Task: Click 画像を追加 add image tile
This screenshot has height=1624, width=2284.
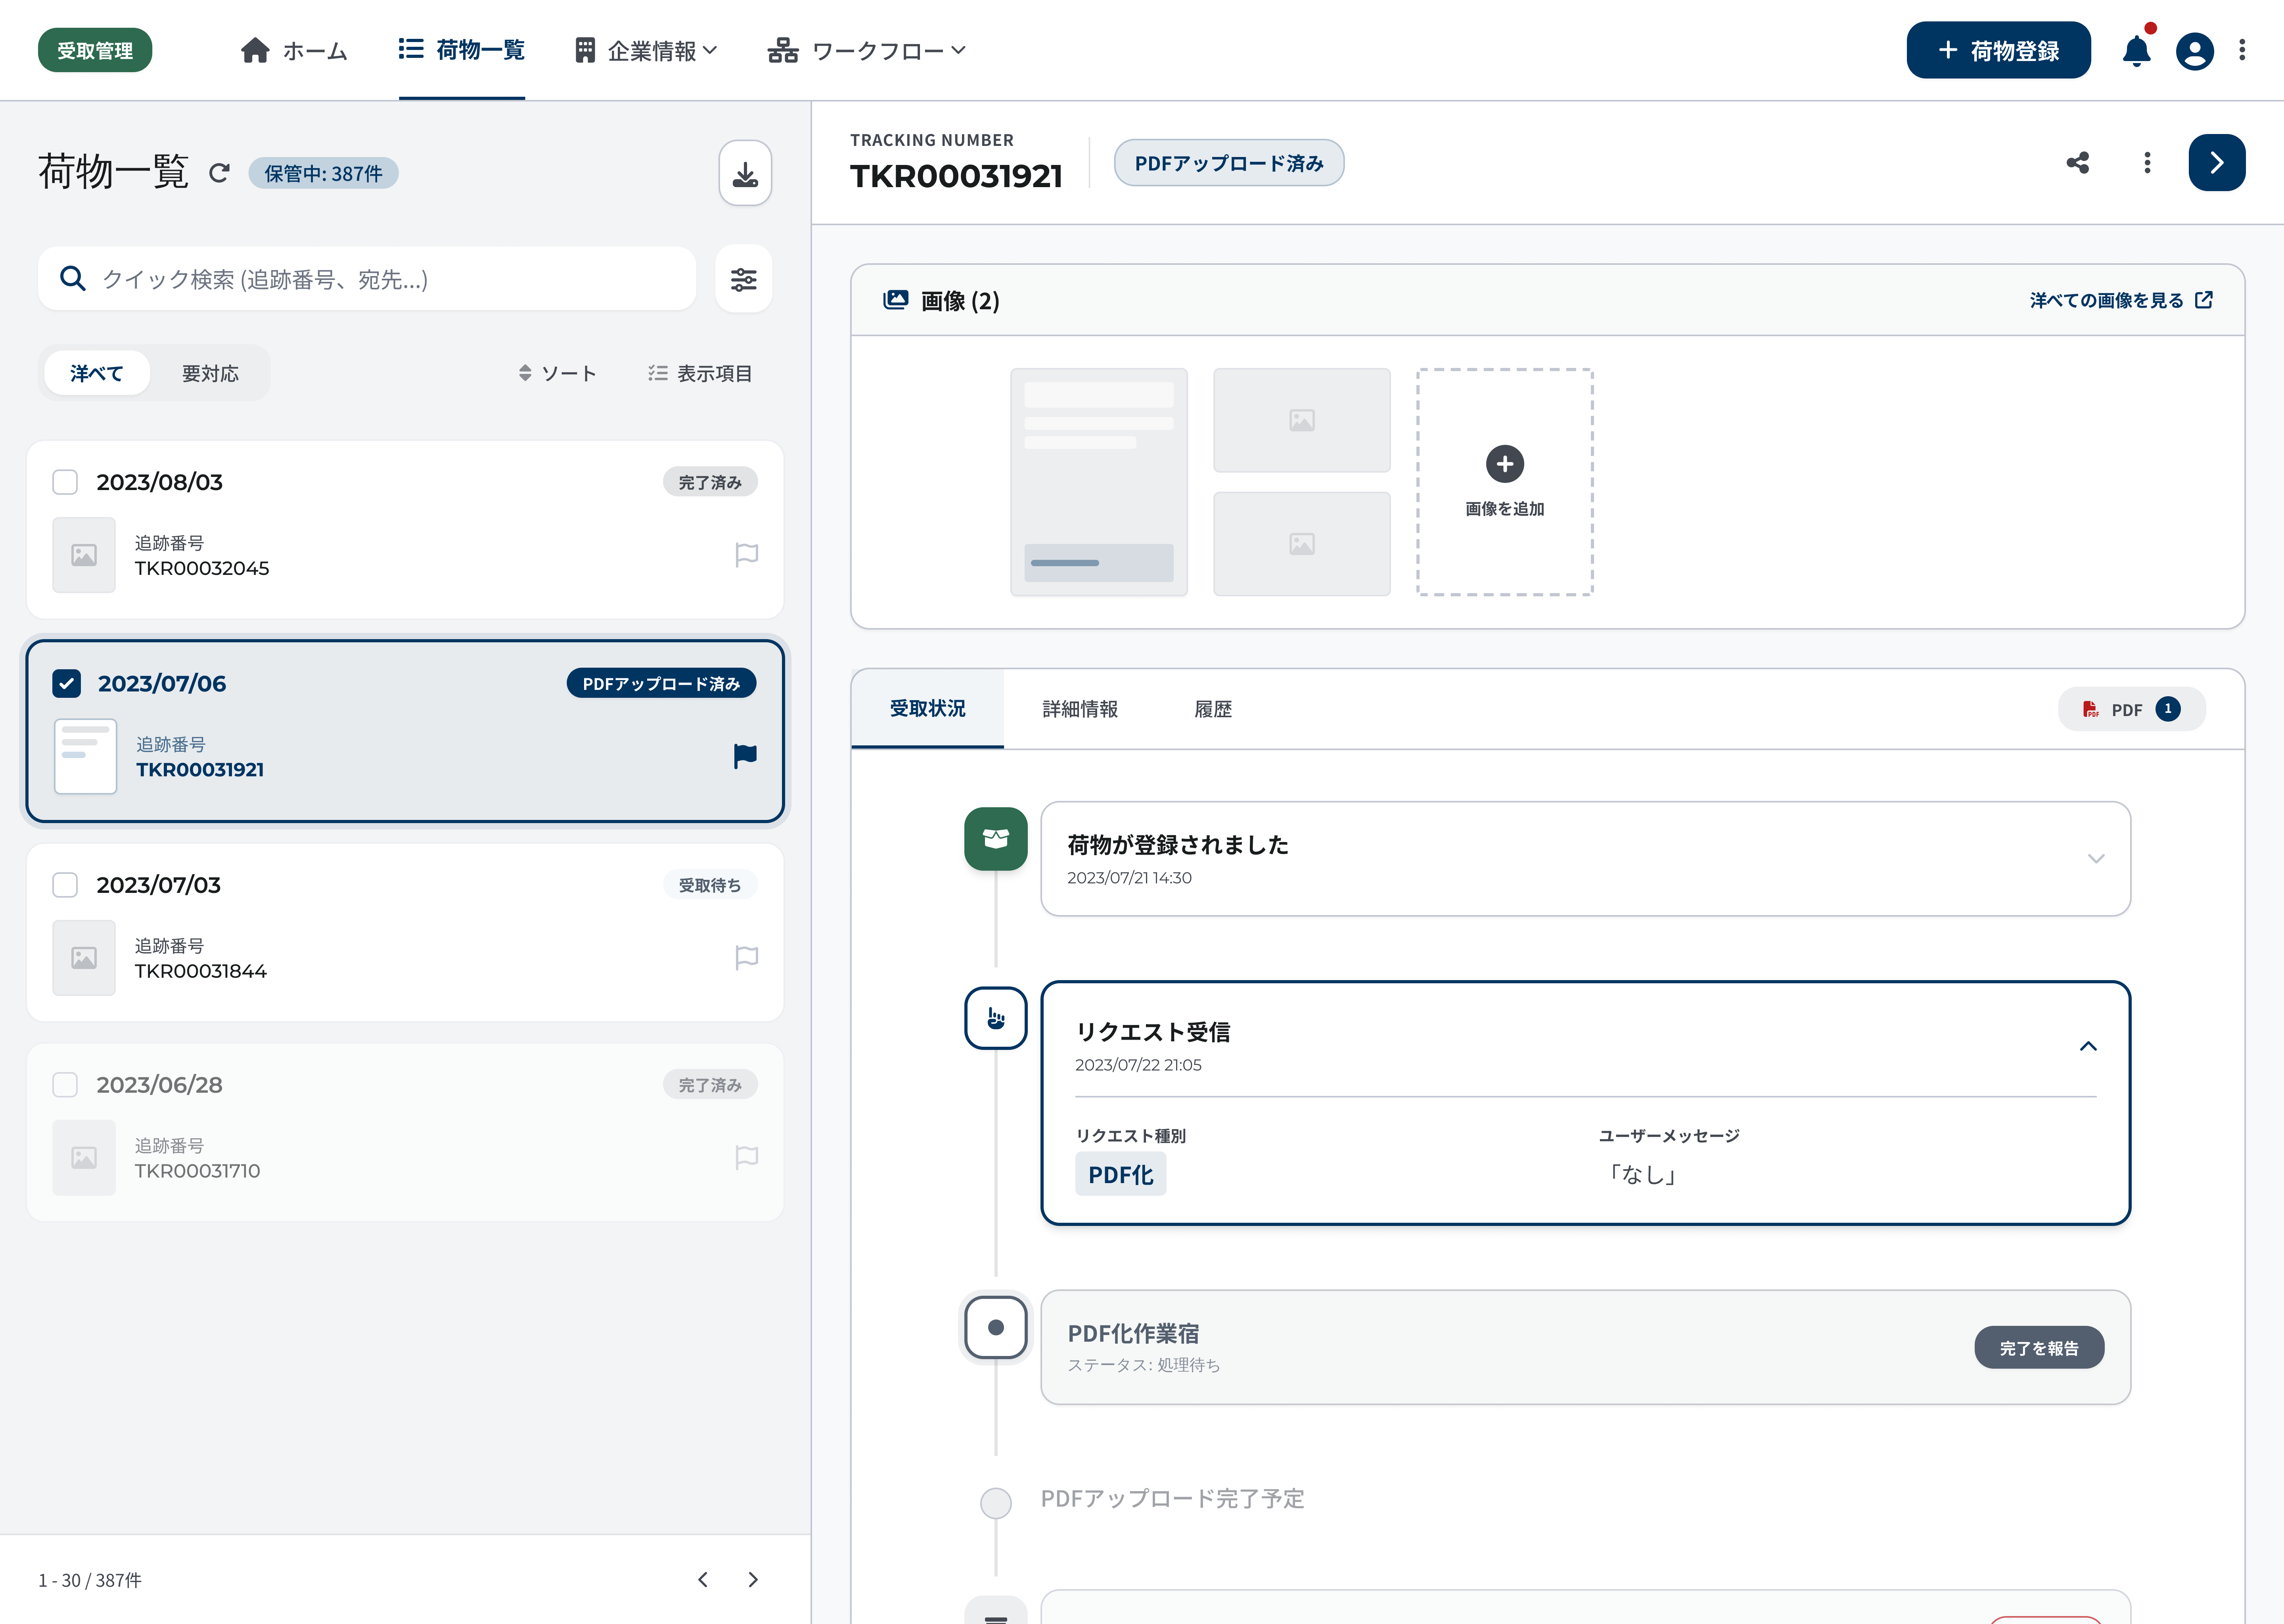Action: click(1504, 482)
